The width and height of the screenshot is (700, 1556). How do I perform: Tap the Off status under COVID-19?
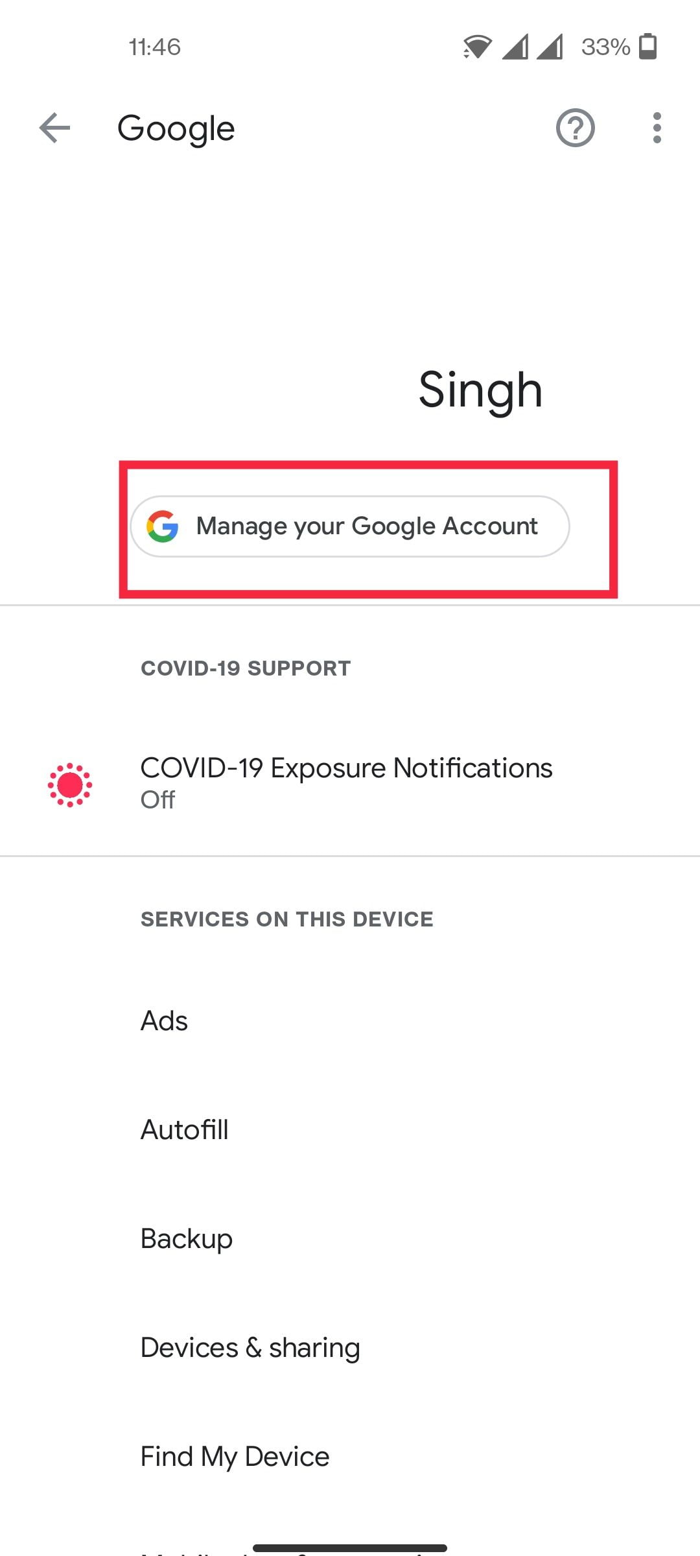[157, 800]
